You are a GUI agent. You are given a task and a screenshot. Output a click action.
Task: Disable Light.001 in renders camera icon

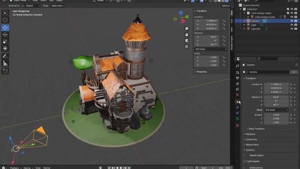pos(296,29)
